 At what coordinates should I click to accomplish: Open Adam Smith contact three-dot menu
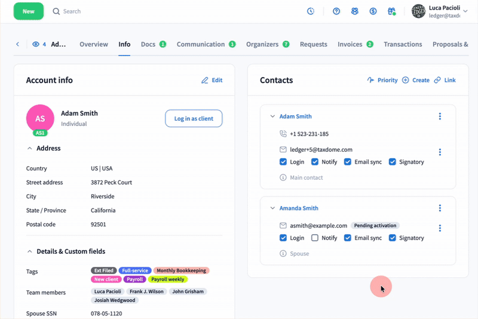[x=440, y=116]
